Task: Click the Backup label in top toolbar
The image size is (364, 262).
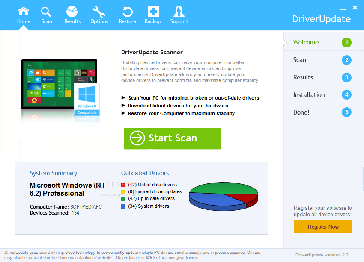Action: 153,21
